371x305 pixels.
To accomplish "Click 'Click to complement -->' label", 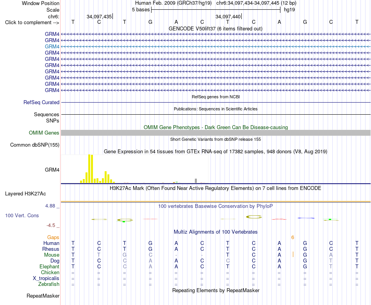I will (32, 23).
